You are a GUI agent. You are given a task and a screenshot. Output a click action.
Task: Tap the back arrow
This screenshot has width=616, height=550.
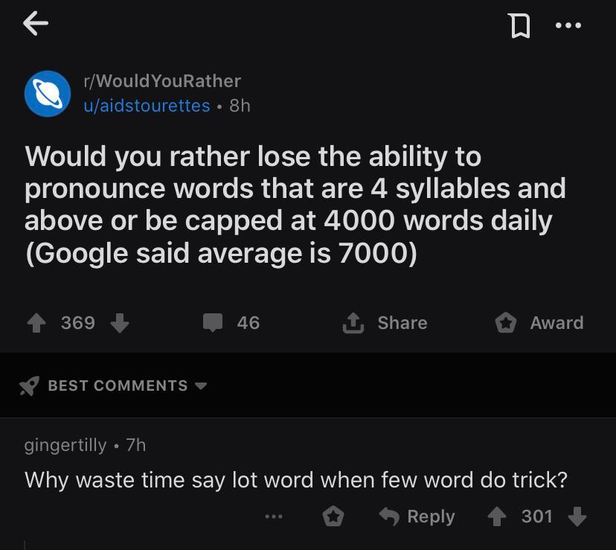(35, 25)
